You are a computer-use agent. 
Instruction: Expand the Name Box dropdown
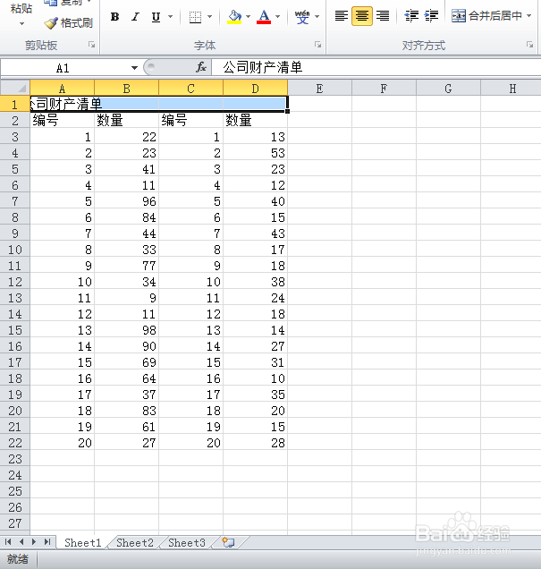point(134,68)
